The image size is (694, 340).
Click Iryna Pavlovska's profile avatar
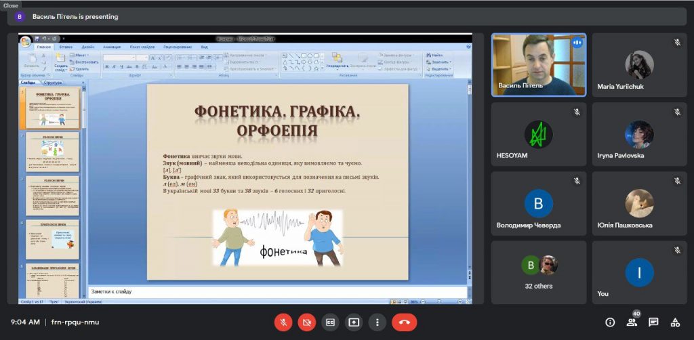tap(639, 134)
